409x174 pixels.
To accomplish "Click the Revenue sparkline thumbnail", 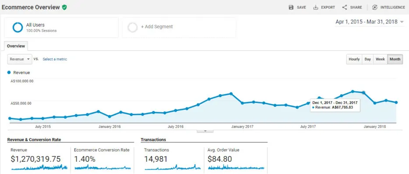I will pos(39,167).
